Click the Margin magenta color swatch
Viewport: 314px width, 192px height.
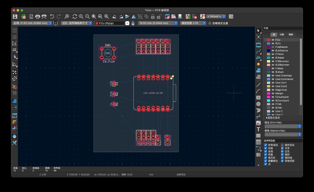click(269, 94)
